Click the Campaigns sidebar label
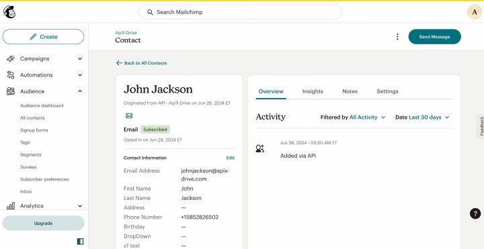Image resolution: width=484 pixels, height=249 pixels. click(x=34, y=58)
